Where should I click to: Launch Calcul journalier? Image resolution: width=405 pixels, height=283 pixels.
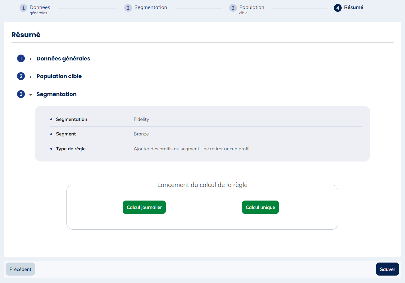tap(144, 207)
